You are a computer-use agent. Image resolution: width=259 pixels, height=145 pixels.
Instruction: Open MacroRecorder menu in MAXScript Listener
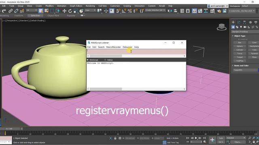(x=113, y=47)
